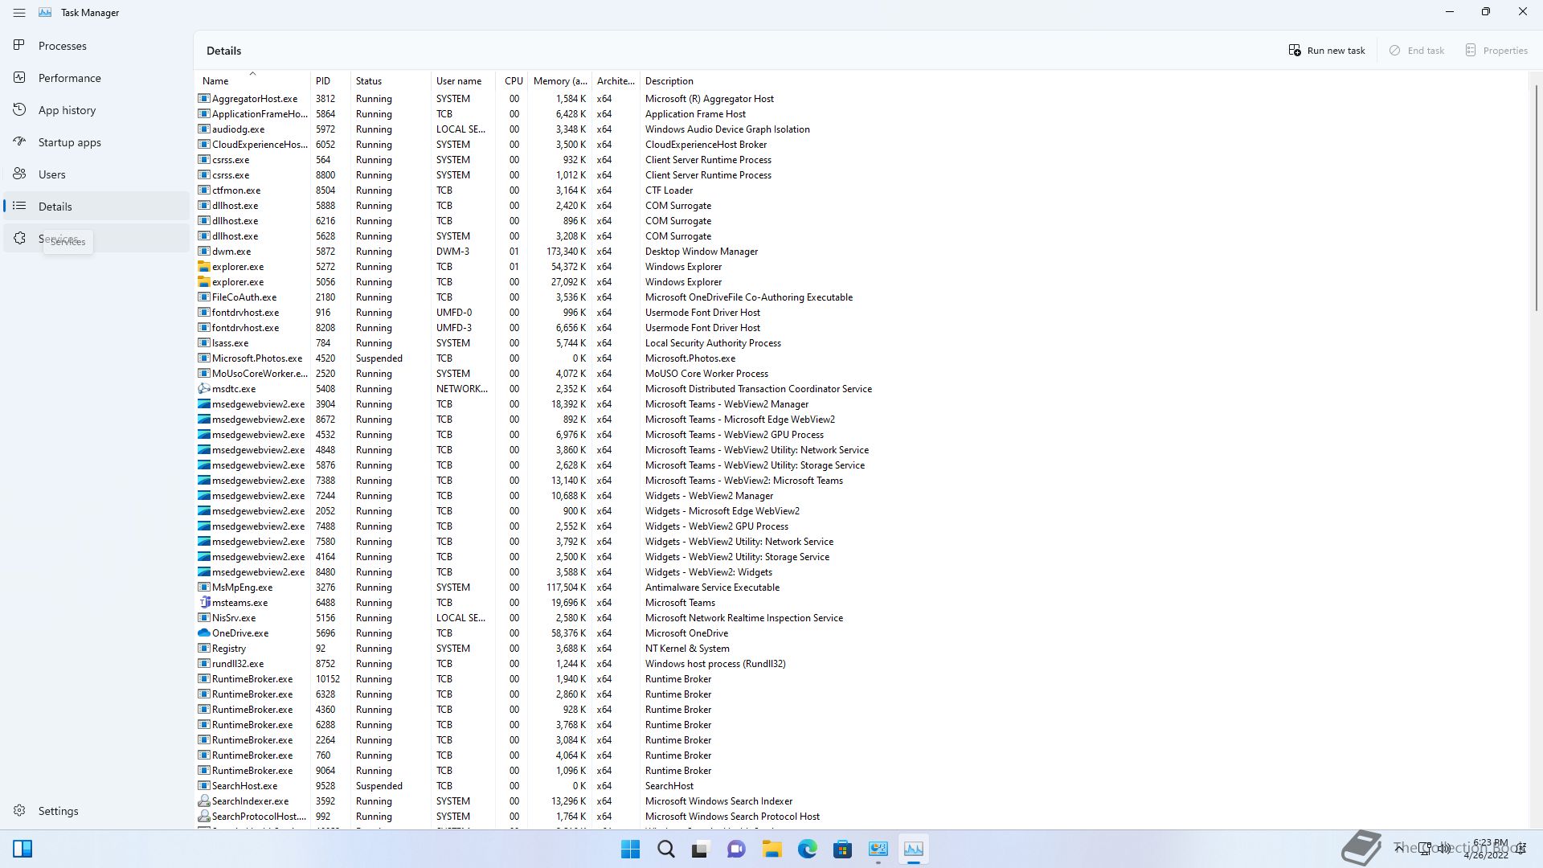Screen dimensions: 1543x868
Task: Open Startup apps gauge icon
Action: point(19,142)
